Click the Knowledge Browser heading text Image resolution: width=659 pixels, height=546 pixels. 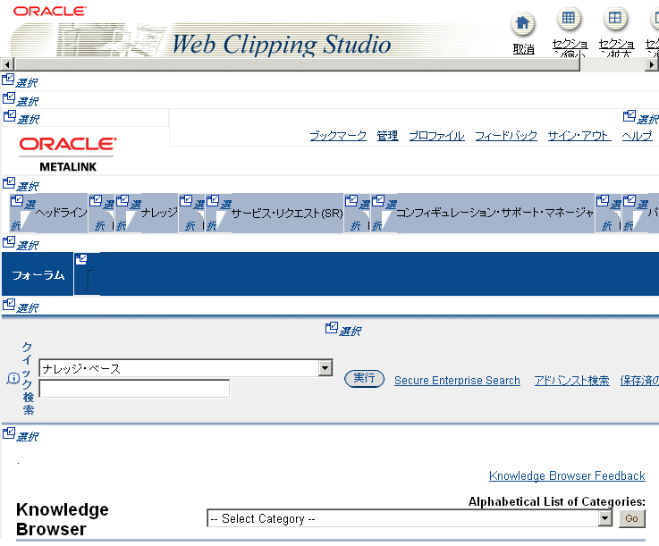[x=63, y=519]
